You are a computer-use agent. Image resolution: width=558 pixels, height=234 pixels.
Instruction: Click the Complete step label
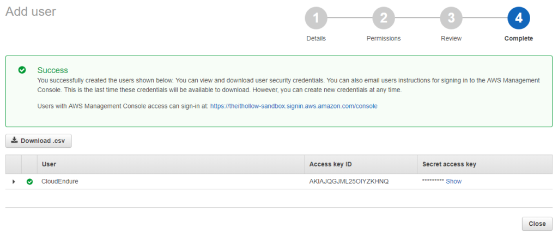click(x=518, y=39)
